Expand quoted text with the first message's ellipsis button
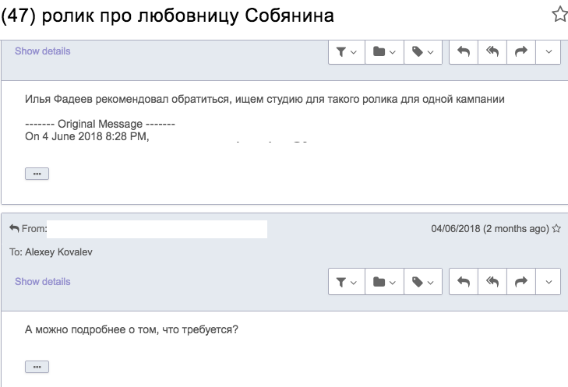The image size is (568, 387). tap(37, 174)
